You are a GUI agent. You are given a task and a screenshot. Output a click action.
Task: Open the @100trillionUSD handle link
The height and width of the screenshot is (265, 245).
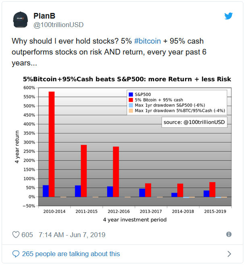click(58, 25)
